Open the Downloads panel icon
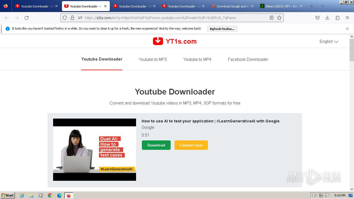 coord(327,18)
